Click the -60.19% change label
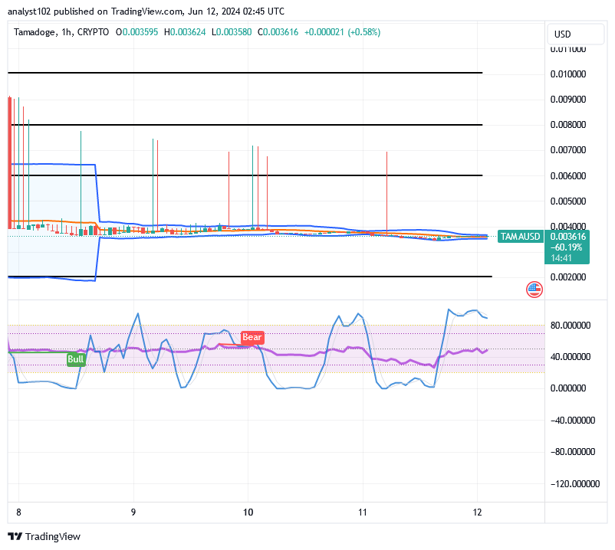Viewport: 615px width, 550px height. click(567, 247)
